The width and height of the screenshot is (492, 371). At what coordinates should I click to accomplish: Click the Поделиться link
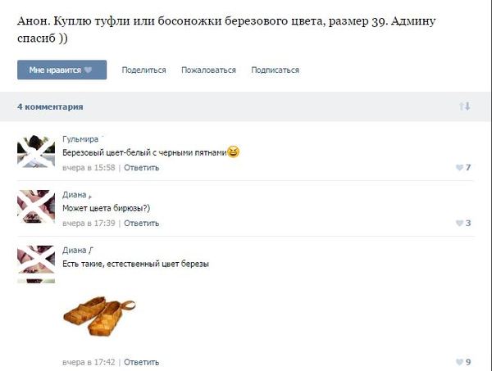point(143,70)
